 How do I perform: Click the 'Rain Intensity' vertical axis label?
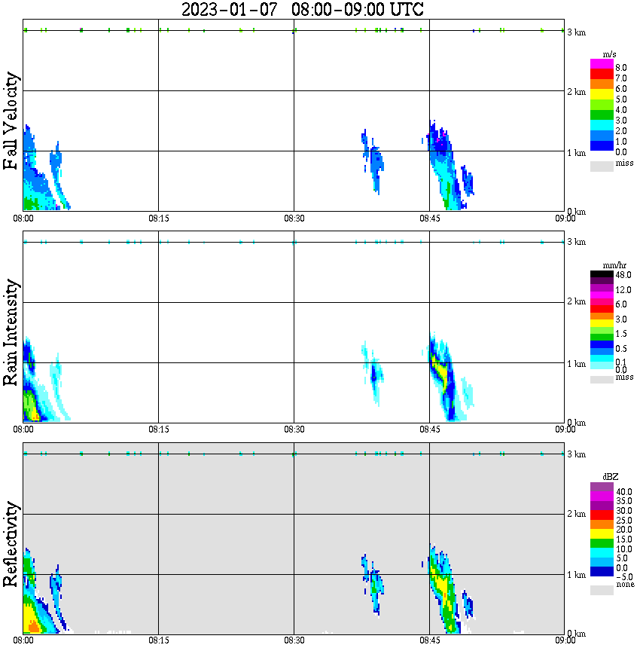click(11, 332)
